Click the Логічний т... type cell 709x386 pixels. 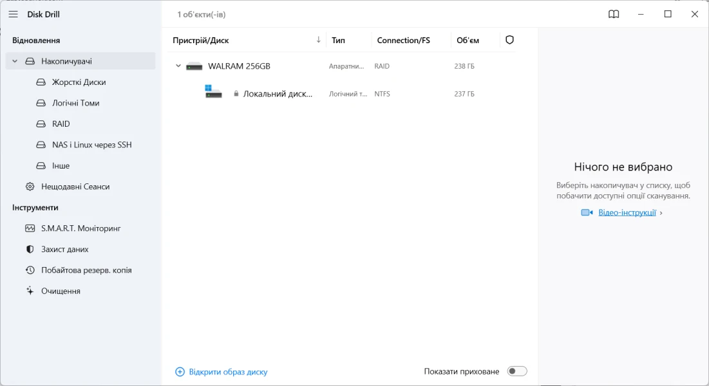coord(348,94)
